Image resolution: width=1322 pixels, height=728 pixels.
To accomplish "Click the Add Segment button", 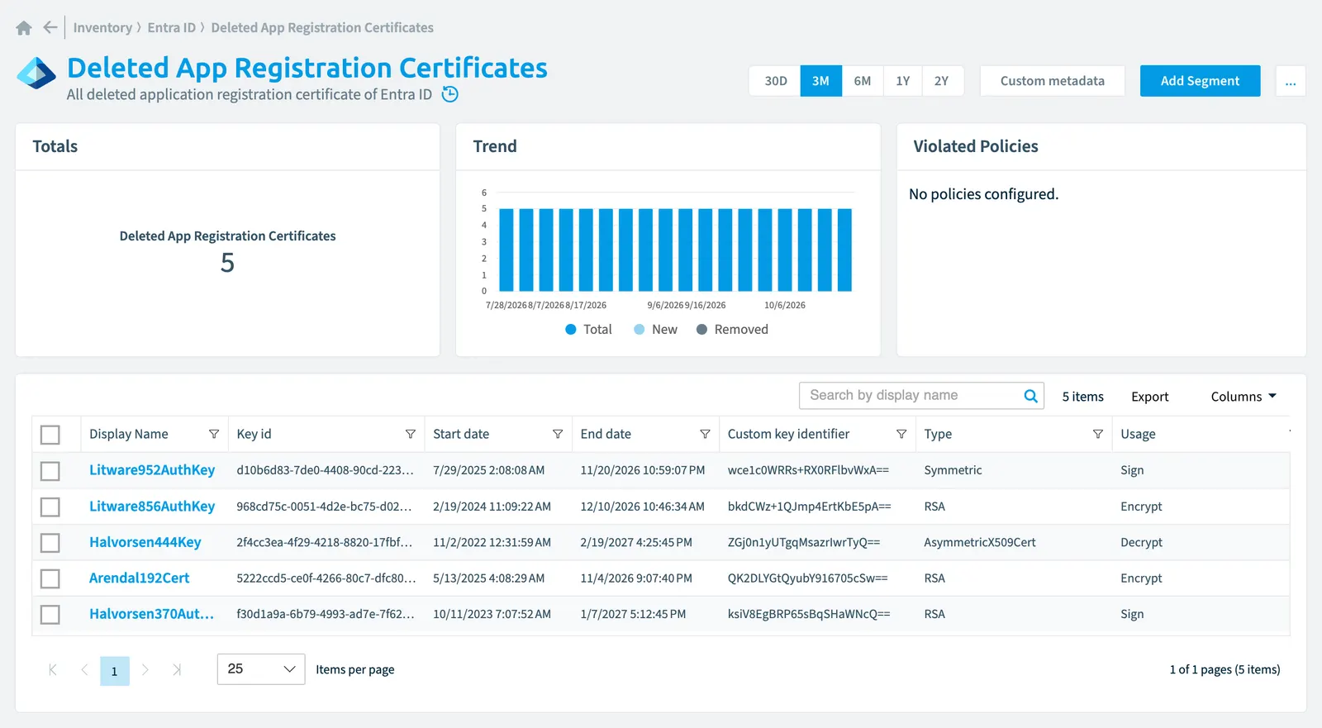I will click(x=1200, y=81).
